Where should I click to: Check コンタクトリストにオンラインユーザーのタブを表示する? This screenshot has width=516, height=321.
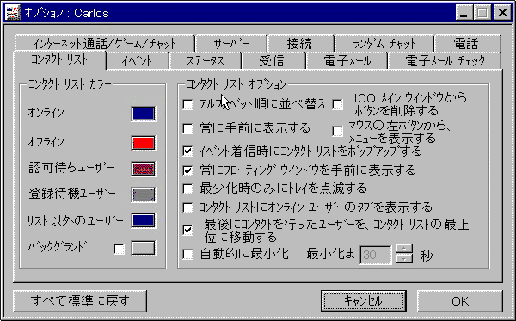tap(187, 207)
